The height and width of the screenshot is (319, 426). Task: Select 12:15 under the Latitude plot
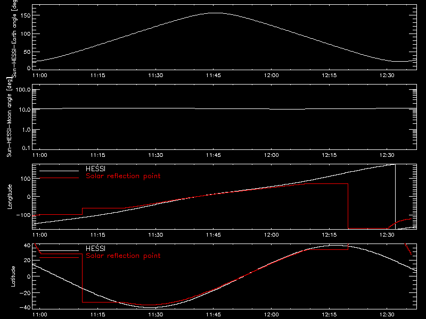[329, 315]
